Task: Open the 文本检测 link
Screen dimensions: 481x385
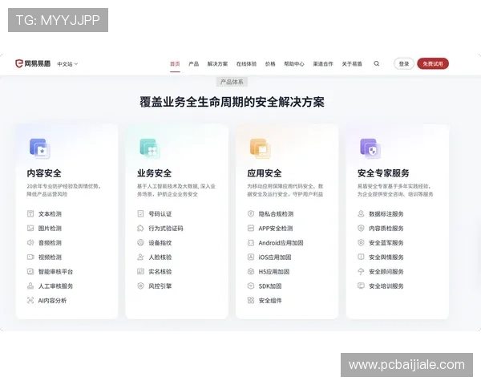Action: [50, 214]
